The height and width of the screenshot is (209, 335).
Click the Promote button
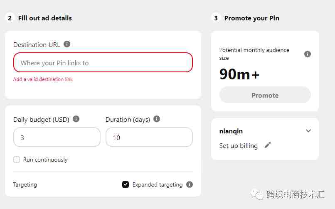[265, 95]
